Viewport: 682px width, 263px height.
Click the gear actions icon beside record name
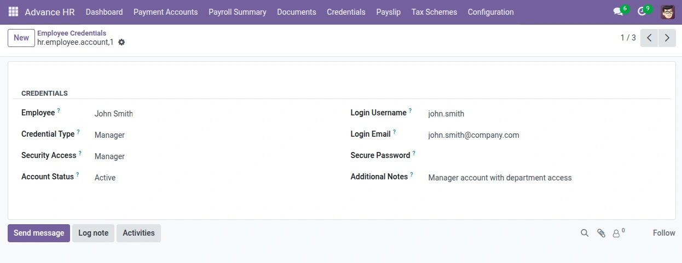(122, 42)
